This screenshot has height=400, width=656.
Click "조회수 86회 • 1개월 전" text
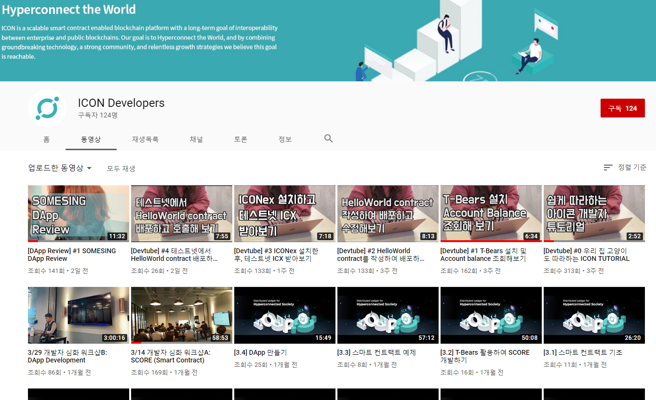[59, 373]
